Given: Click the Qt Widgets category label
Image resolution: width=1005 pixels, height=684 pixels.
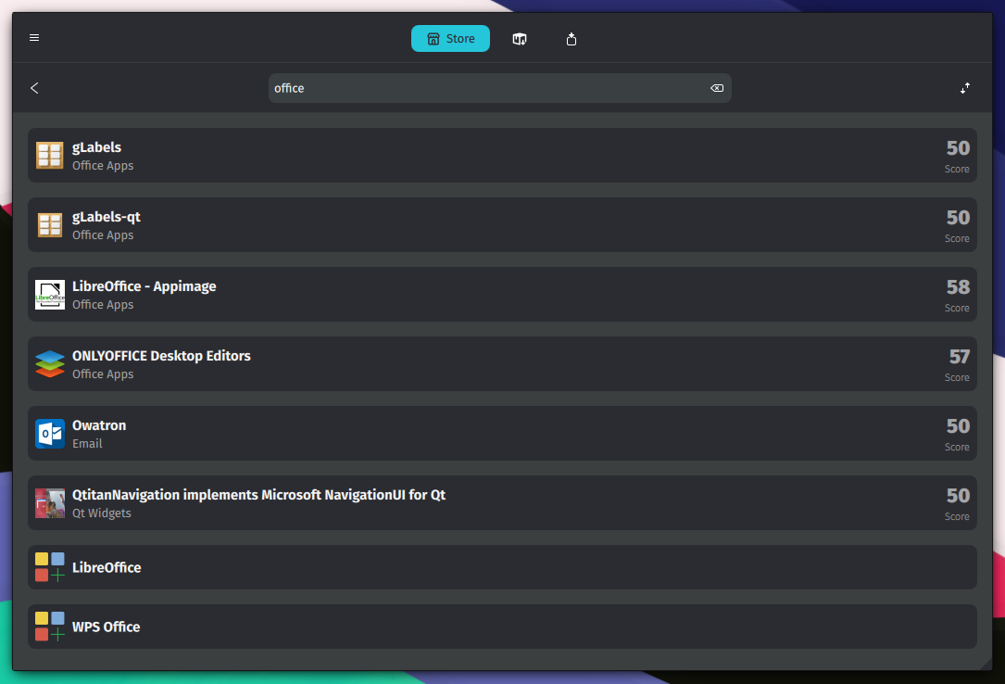Looking at the screenshot, I should tap(101, 513).
